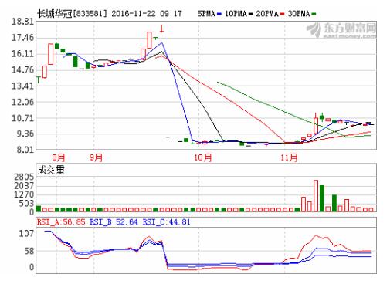
Task: Click the 11月 date axis label
Action: tap(289, 157)
